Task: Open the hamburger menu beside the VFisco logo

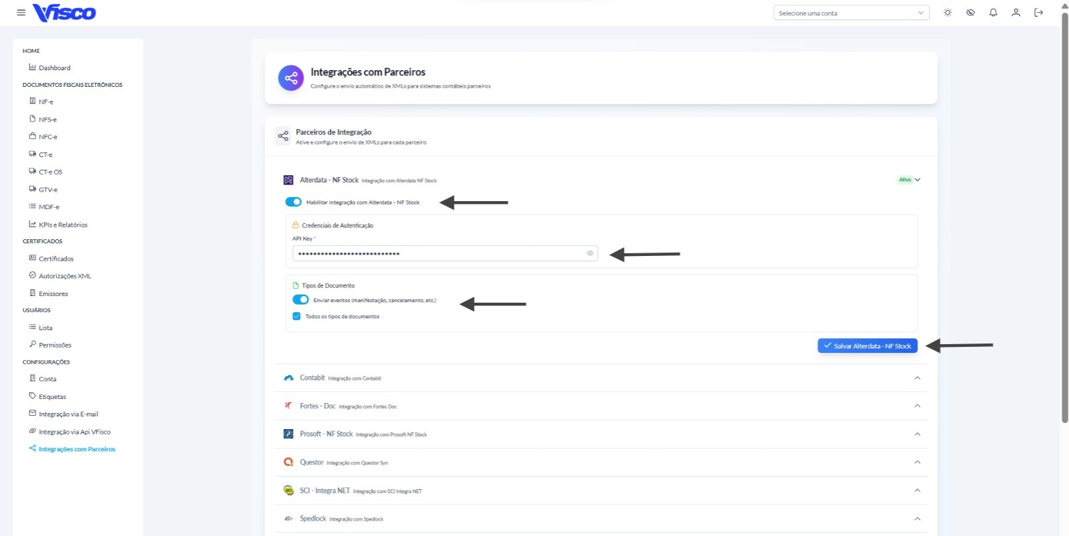Action: (x=21, y=13)
